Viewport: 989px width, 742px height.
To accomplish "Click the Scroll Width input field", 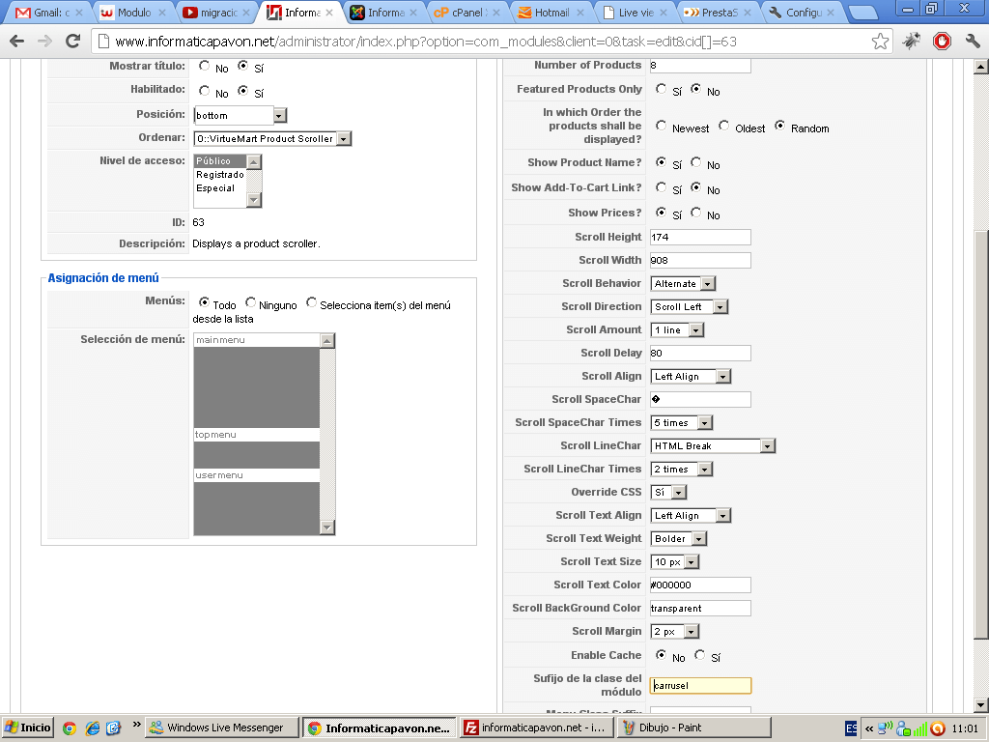I will 700,261.
